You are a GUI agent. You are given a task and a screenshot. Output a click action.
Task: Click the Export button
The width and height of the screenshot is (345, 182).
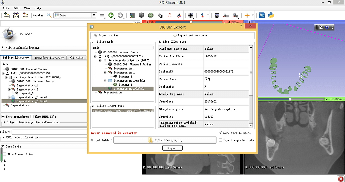pos(172,148)
